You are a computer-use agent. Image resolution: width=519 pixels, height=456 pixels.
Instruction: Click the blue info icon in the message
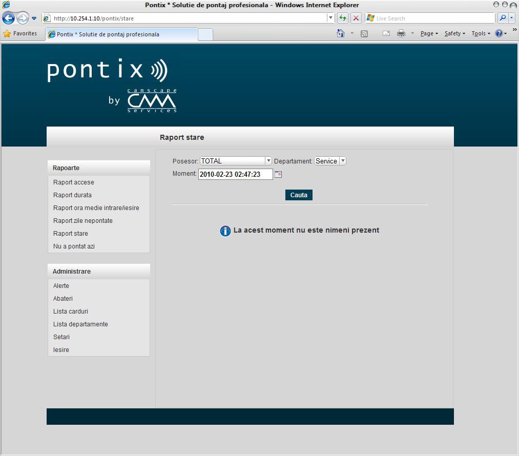[x=225, y=231]
